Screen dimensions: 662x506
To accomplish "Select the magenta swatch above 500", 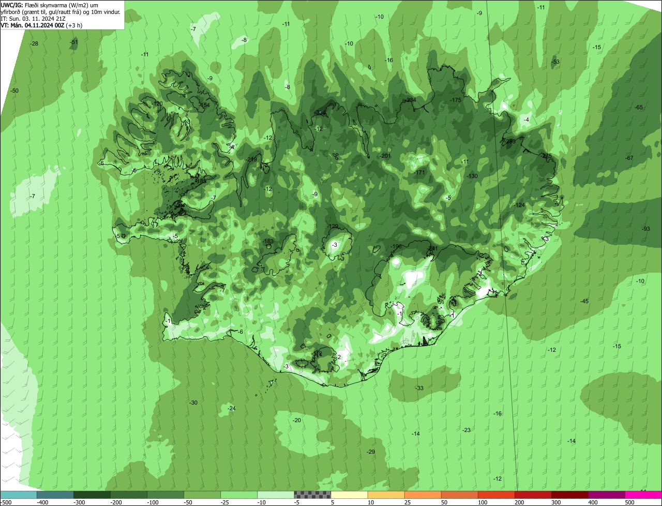I will pos(643,495).
